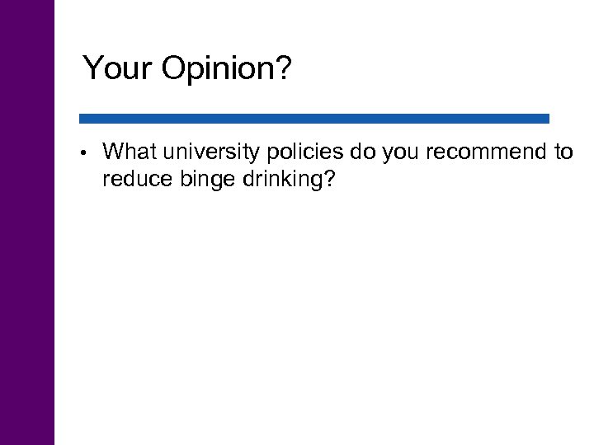Click the purple vertical sidebar band
This screenshot has height=445, width=594.
[x=26, y=222]
